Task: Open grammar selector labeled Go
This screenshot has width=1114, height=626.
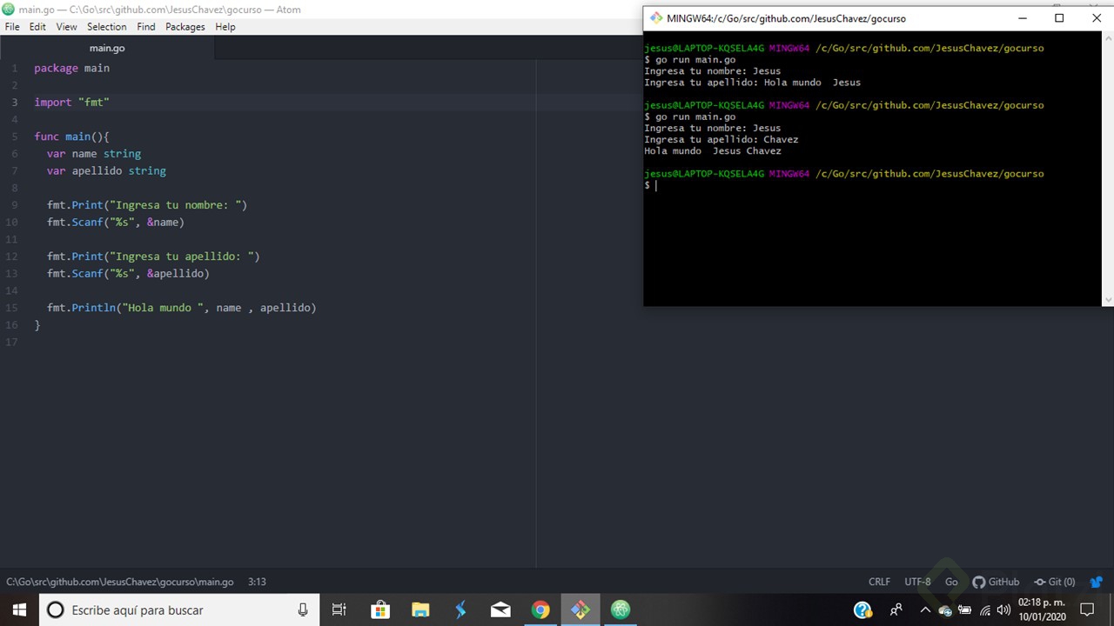Action: tap(951, 582)
